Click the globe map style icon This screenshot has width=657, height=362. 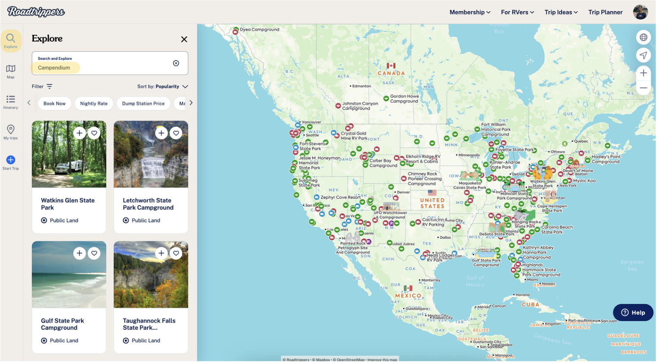pyautogui.click(x=644, y=37)
